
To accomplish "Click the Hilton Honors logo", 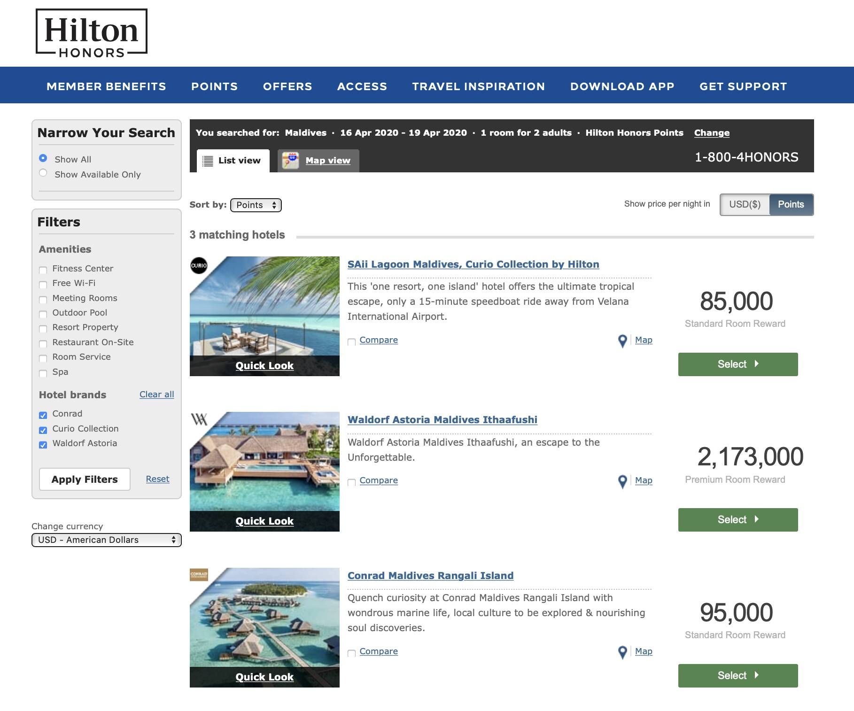I will coord(92,33).
